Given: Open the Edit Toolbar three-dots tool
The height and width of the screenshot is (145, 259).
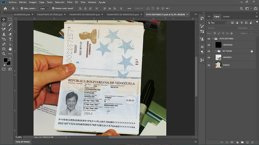Looking at the screenshot, I should click(x=10, y=54).
